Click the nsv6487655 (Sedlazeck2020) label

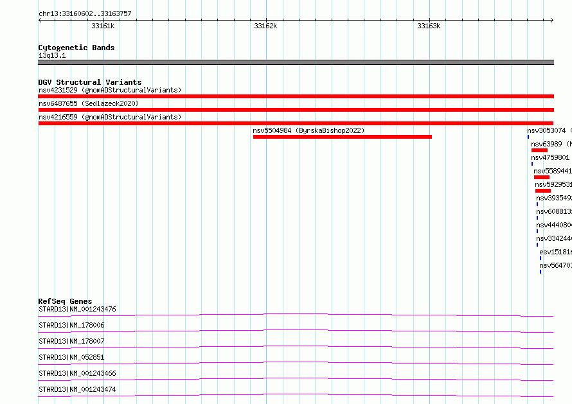(89, 103)
